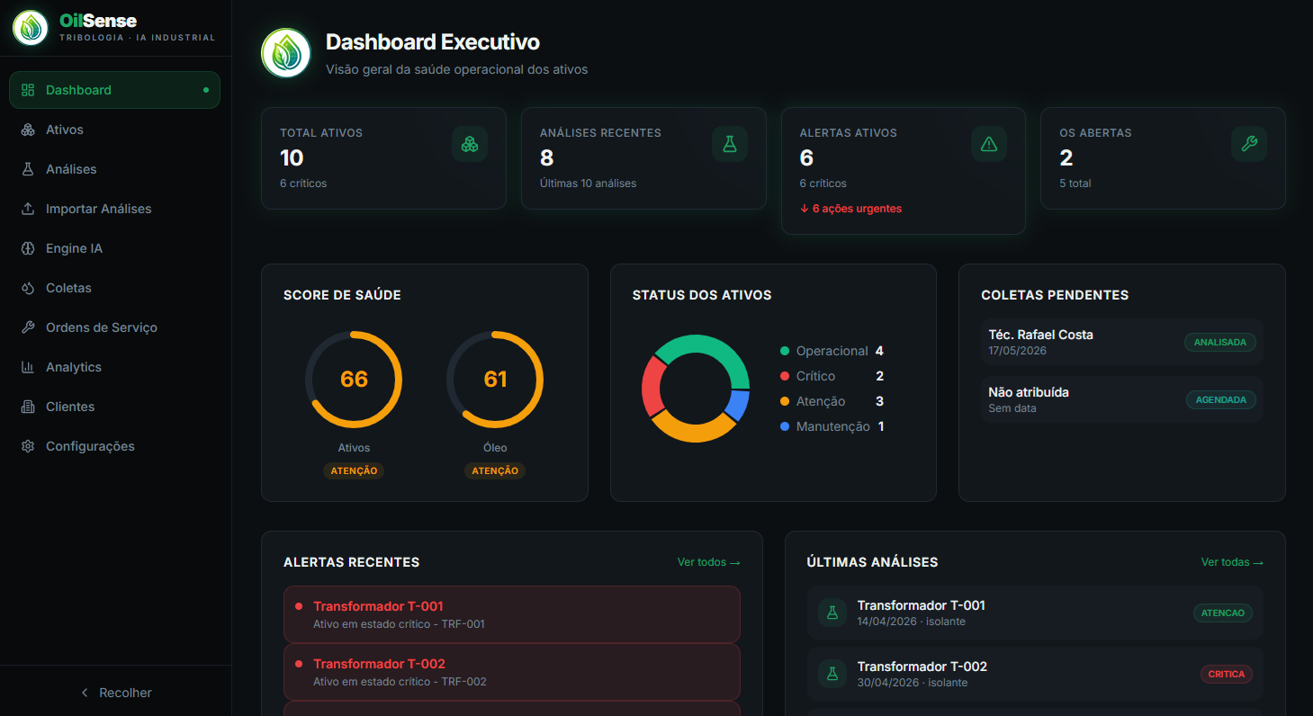Viewport: 1313px width, 716px height.
Task: Click the wrench icon in OS Abertas card
Action: (1249, 144)
